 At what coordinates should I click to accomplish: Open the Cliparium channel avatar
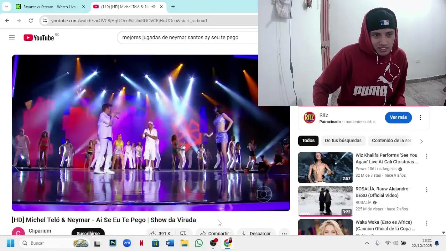tap(18, 232)
